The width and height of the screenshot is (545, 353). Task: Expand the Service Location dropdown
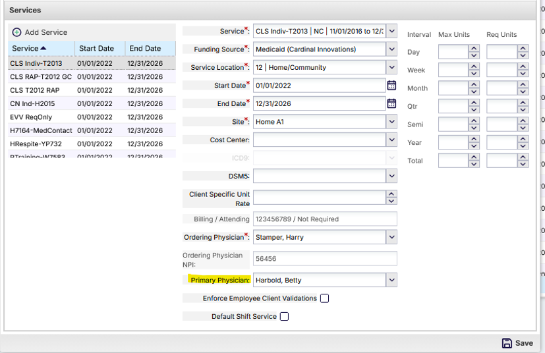(391, 67)
